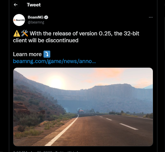The width and height of the screenshot is (165, 152).
Task: Click the blue down-arrow emoji
Action: point(47,54)
